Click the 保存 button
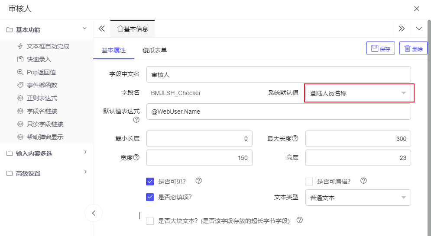The width and height of the screenshot is (431, 236). point(380,48)
